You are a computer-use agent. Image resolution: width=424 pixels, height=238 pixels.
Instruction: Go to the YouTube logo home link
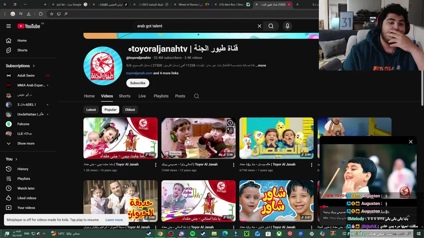pyautogui.click(x=29, y=26)
